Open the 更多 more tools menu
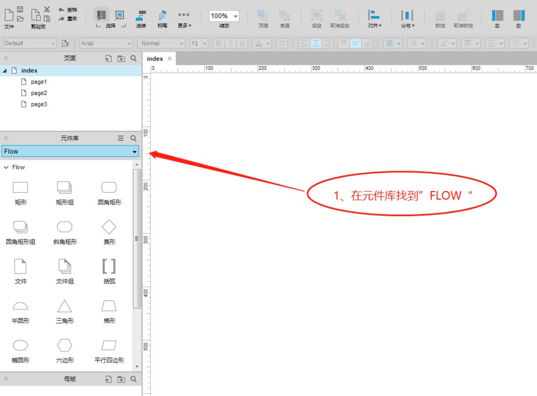The height and width of the screenshot is (396, 537). [x=184, y=18]
